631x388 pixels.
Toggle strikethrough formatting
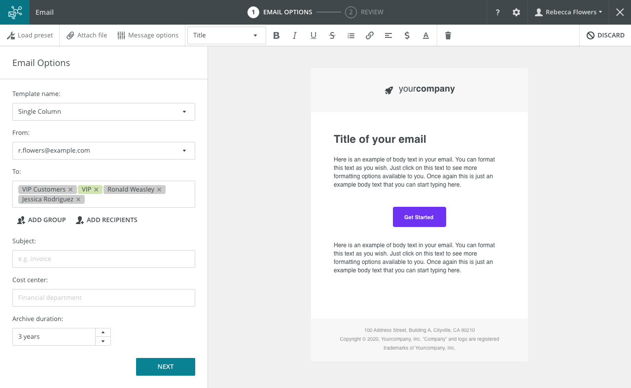(x=332, y=35)
